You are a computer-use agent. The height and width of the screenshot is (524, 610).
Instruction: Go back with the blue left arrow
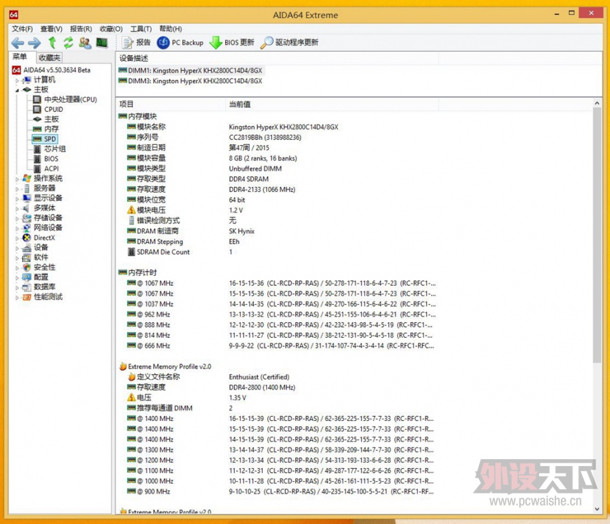[x=18, y=43]
